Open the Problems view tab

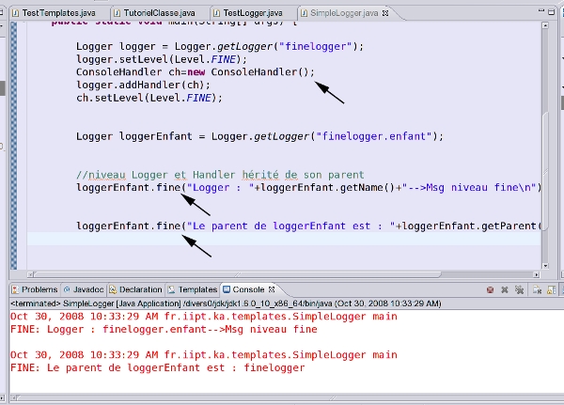39,290
